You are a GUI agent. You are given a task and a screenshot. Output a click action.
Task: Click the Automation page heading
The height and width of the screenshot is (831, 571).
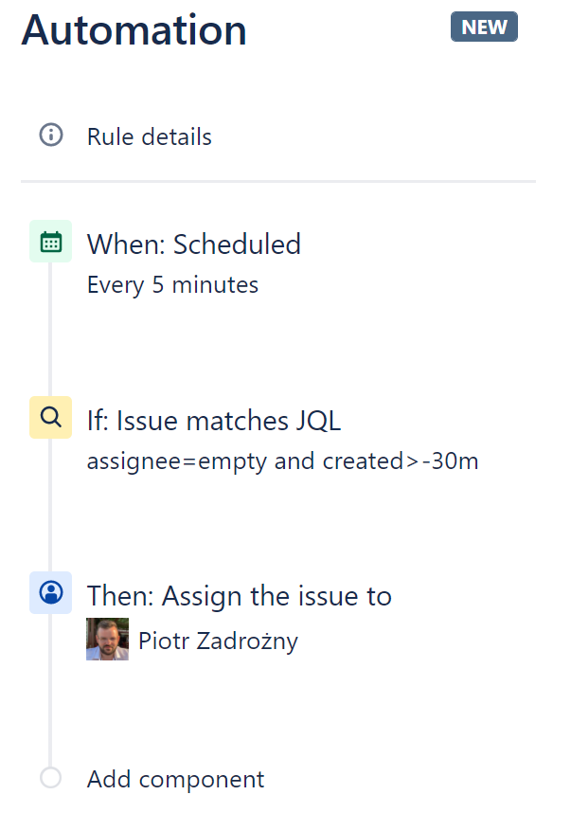(x=134, y=29)
